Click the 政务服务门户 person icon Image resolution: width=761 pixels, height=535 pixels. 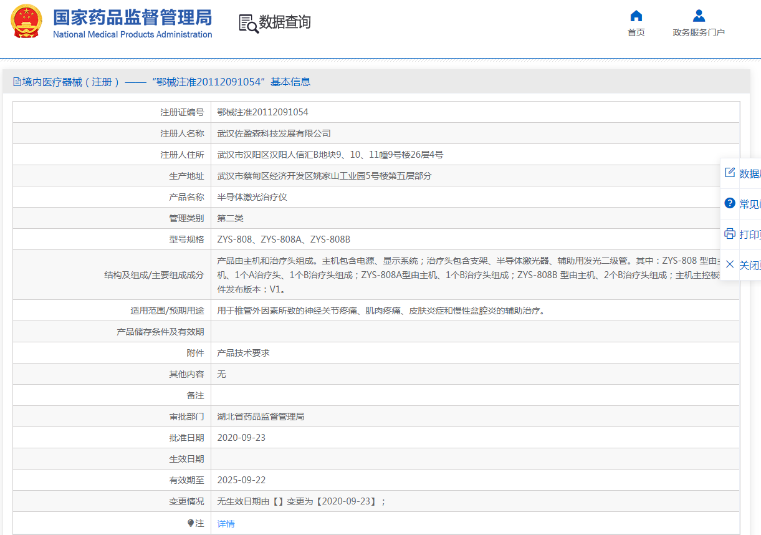[x=699, y=16]
